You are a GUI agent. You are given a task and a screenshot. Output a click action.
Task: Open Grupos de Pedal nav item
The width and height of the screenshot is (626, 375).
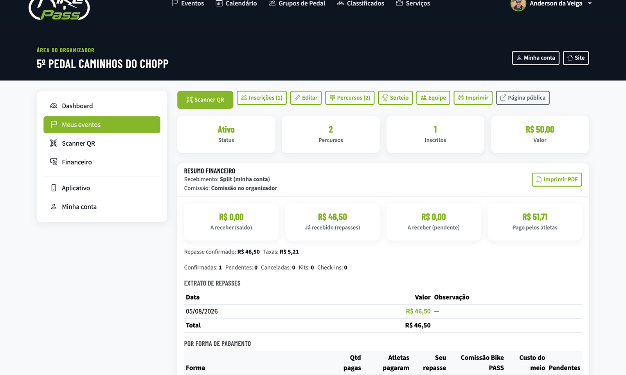coord(297,4)
